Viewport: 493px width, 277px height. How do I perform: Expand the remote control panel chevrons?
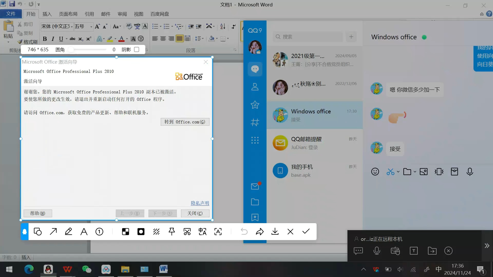coord(487,246)
